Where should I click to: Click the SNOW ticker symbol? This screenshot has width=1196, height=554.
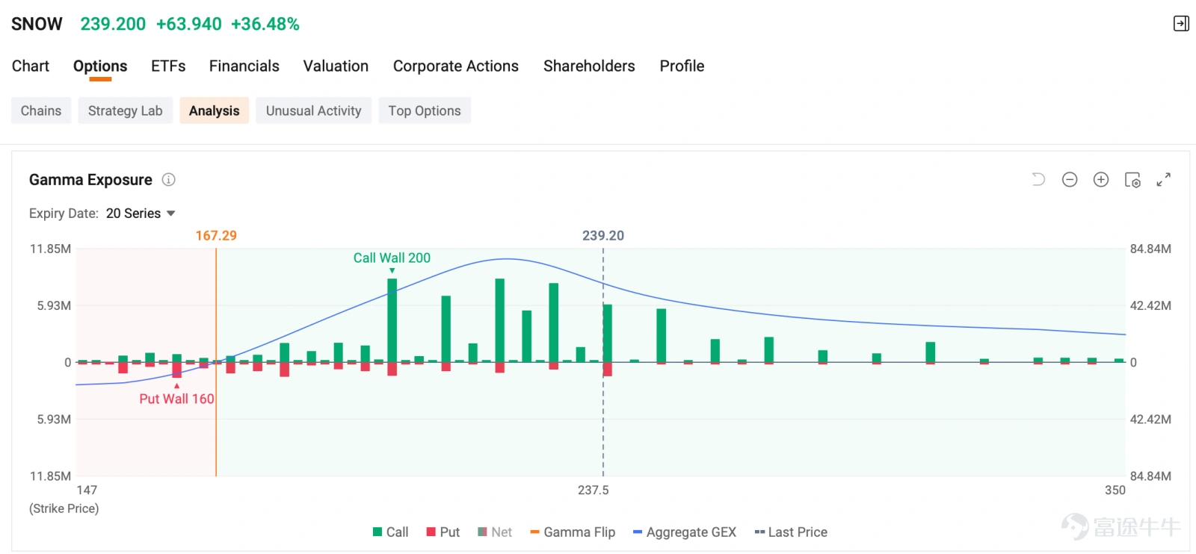pos(37,24)
